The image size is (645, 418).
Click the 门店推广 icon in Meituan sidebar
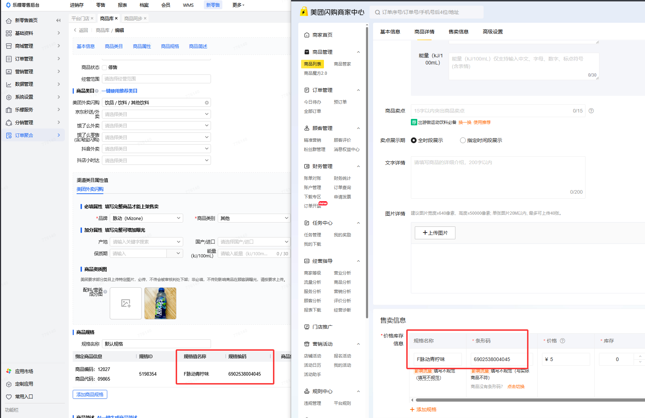coord(307,327)
